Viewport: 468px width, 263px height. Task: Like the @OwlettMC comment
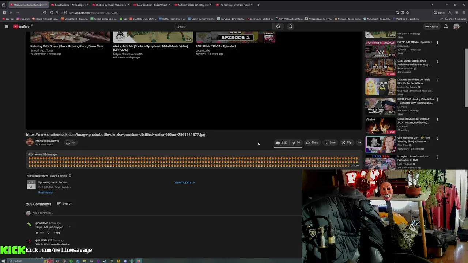pyautogui.click(x=37, y=233)
